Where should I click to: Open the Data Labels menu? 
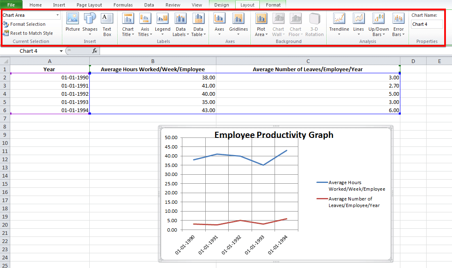point(180,25)
